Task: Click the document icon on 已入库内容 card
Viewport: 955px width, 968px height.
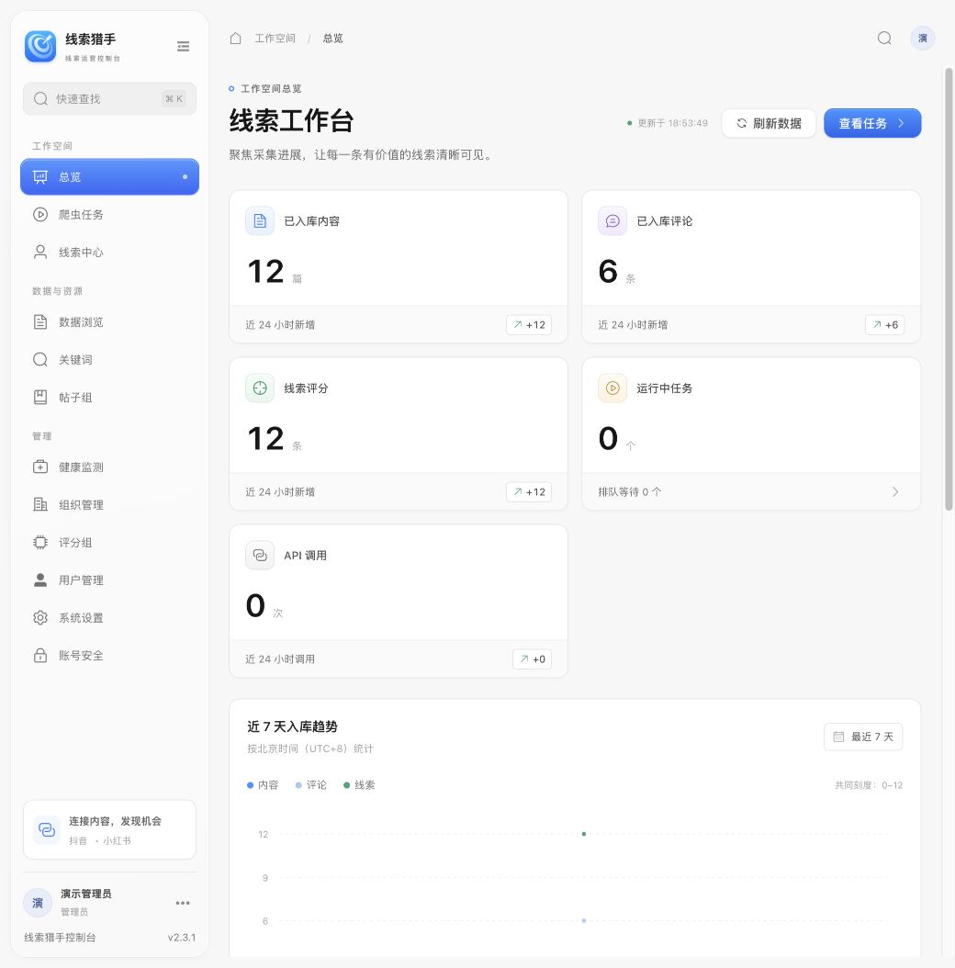Action: [260, 221]
